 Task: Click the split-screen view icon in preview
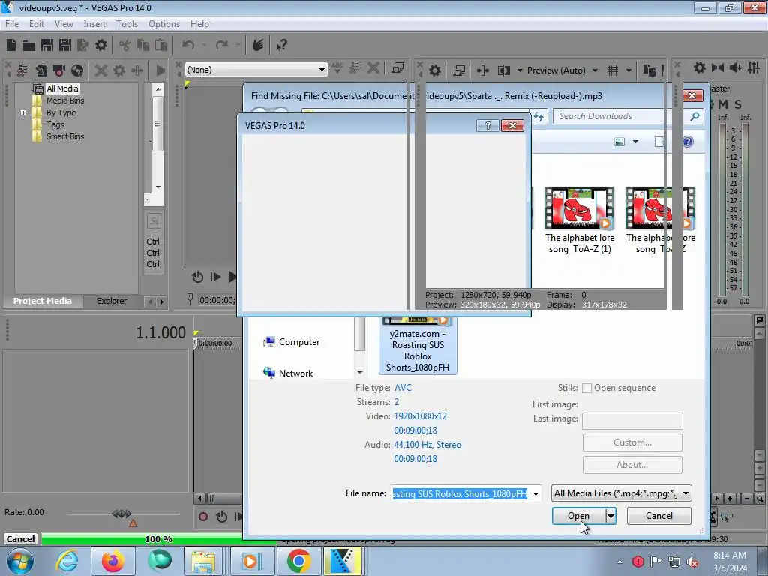coord(504,70)
